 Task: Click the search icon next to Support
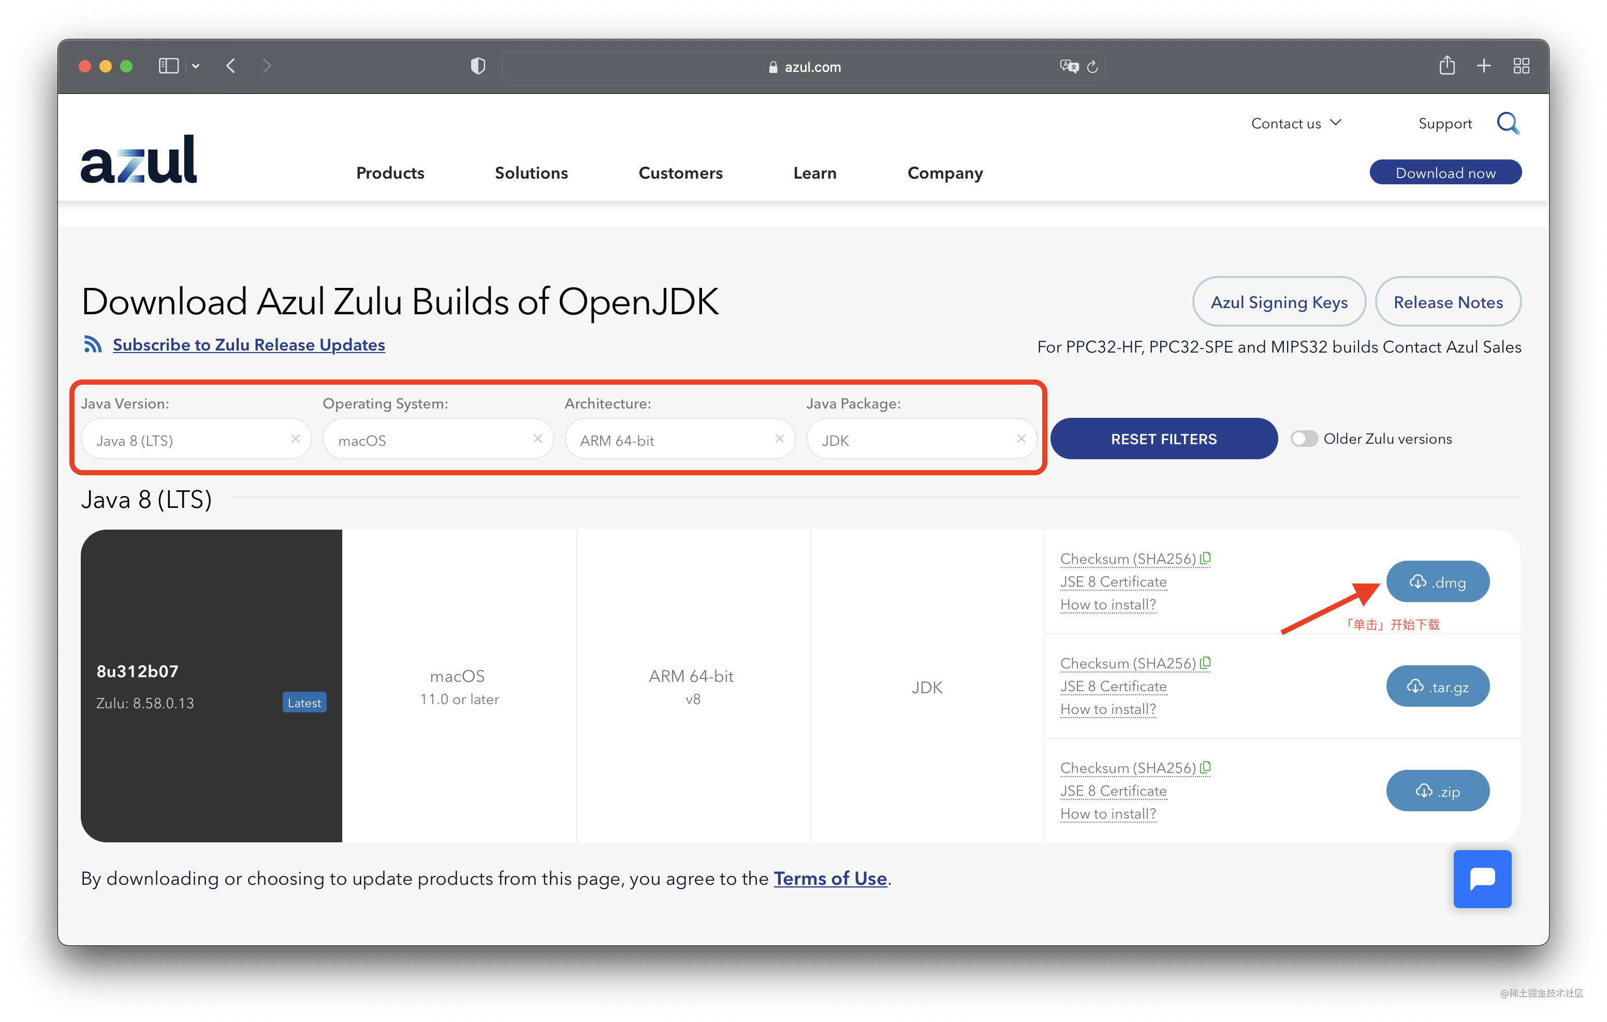pos(1508,123)
